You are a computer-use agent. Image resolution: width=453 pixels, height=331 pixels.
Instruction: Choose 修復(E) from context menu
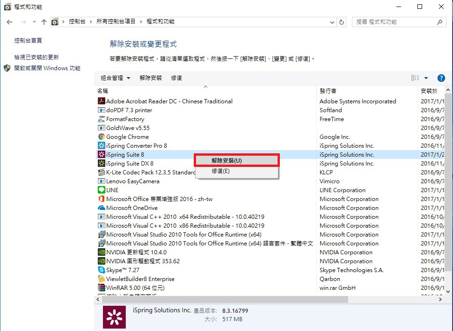point(220,171)
